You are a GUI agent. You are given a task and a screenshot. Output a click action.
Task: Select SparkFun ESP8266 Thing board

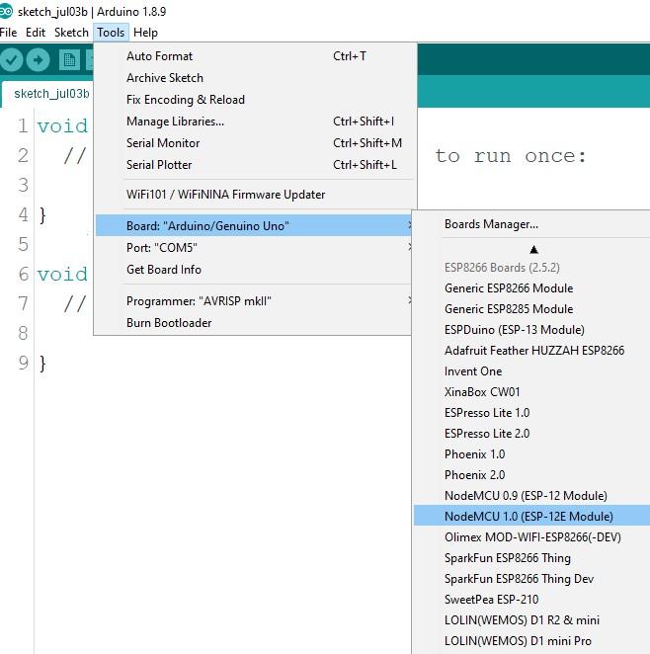click(531, 558)
